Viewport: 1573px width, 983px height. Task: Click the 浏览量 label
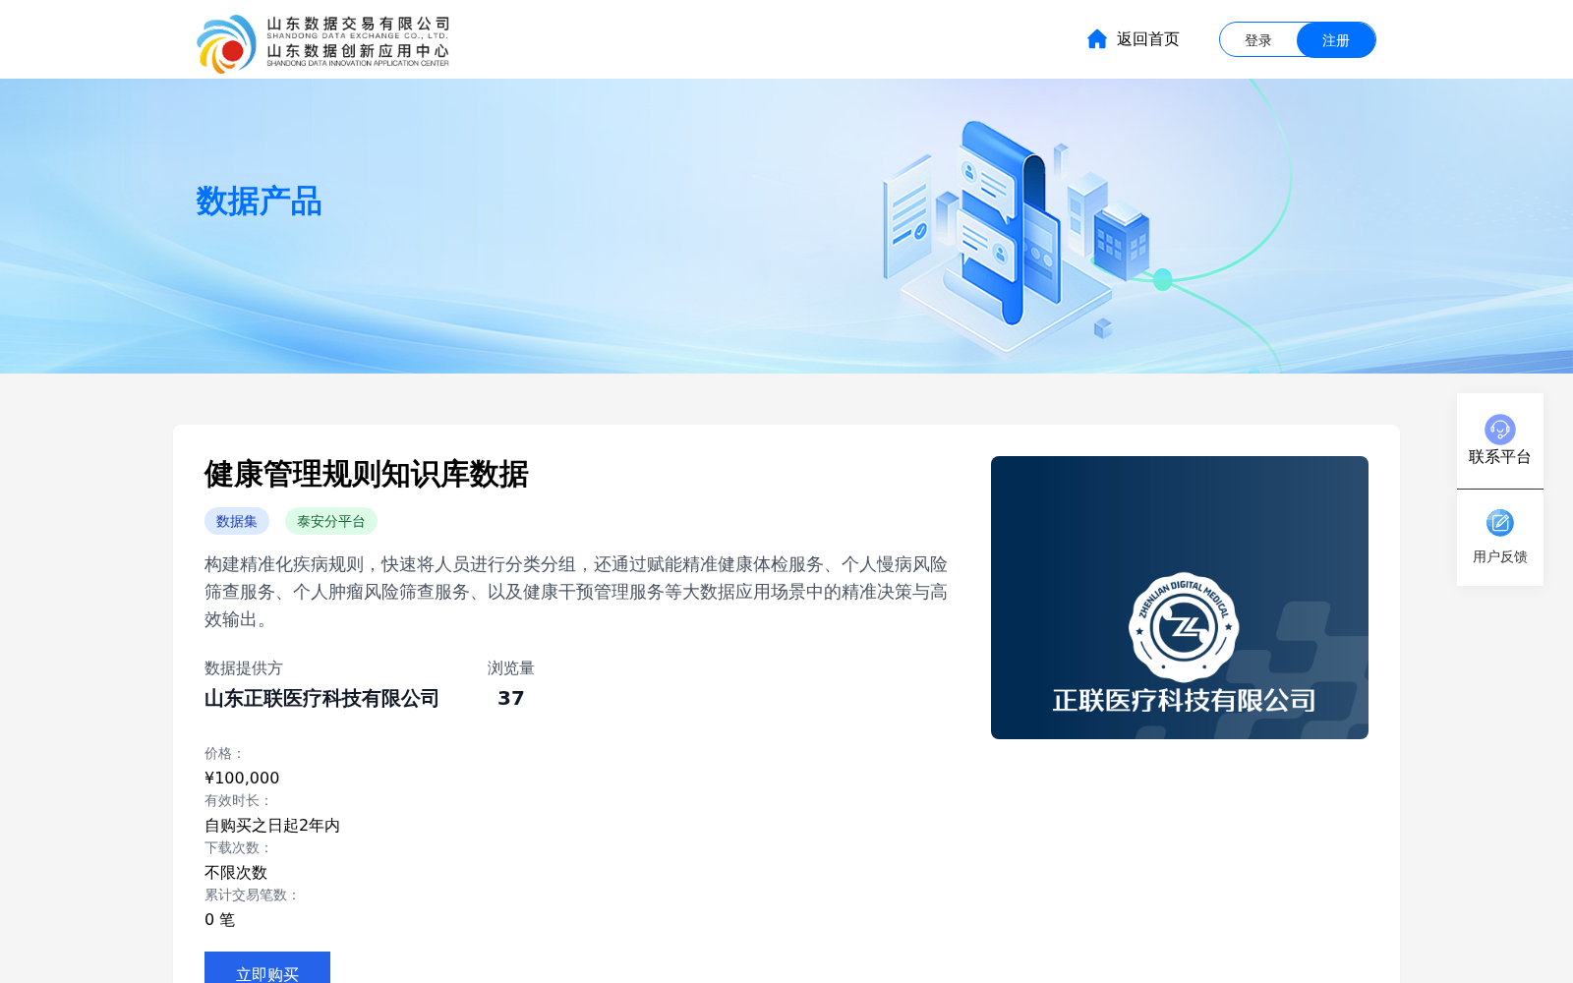[511, 668]
